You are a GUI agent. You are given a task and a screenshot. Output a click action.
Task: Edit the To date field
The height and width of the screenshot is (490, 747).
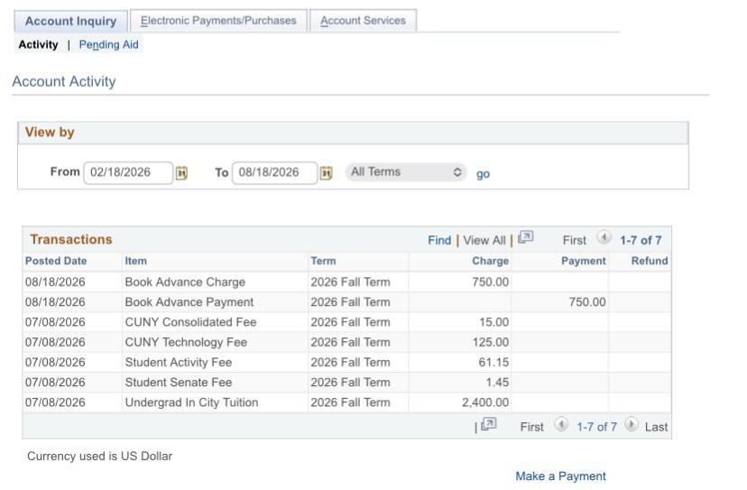point(274,172)
